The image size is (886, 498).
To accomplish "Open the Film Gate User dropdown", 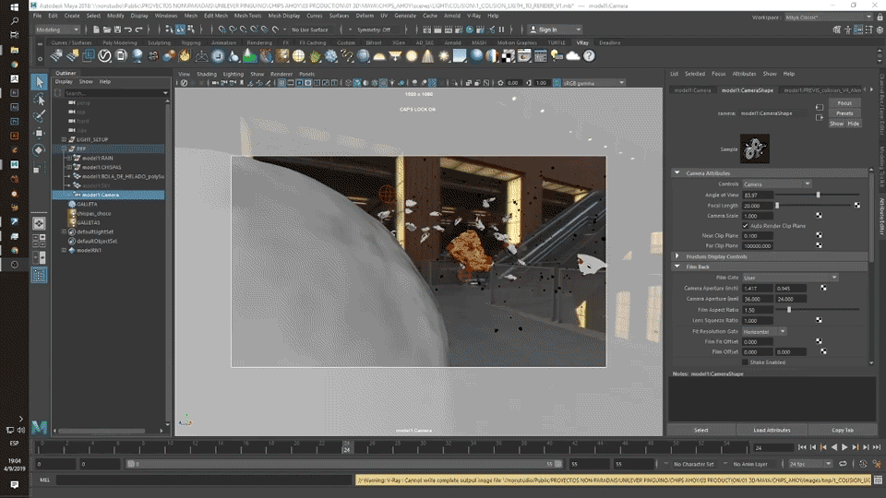I will tap(790, 278).
